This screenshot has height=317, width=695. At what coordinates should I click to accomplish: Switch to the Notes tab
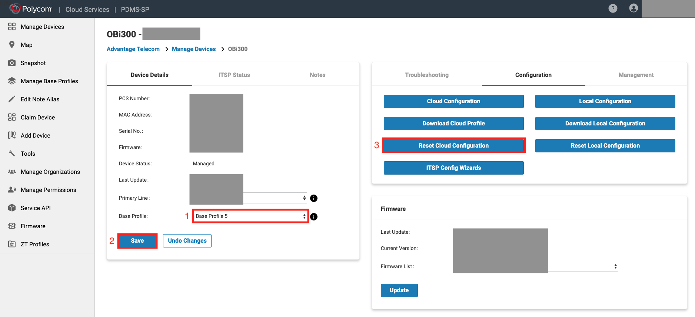point(317,75)
